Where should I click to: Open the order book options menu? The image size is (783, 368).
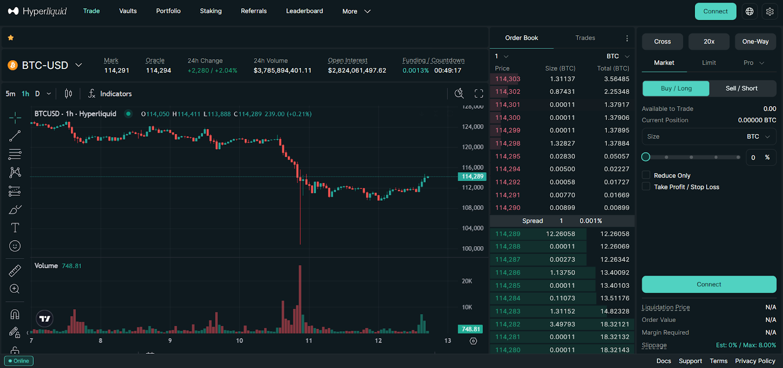click(x=627, y=38)
